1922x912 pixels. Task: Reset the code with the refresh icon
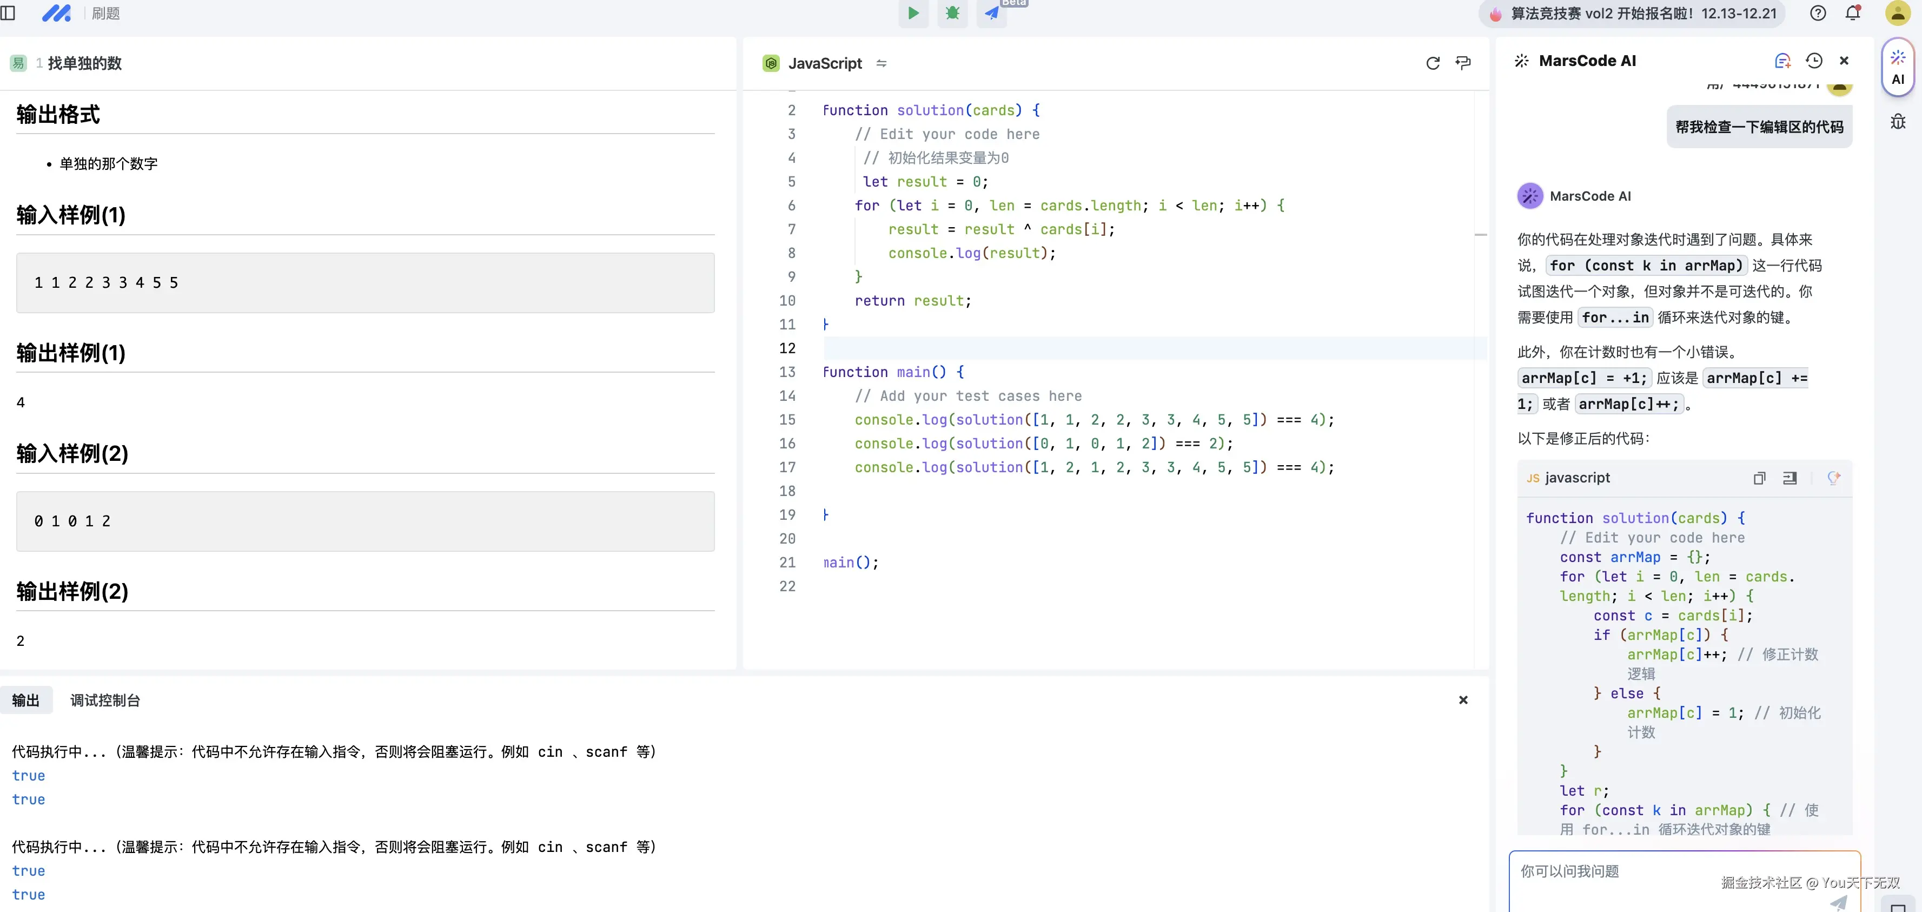pos(1433,63)
